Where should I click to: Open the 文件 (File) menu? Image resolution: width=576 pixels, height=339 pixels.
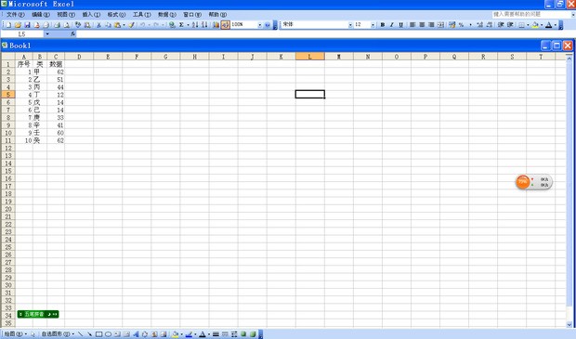(x=15, y=14)
